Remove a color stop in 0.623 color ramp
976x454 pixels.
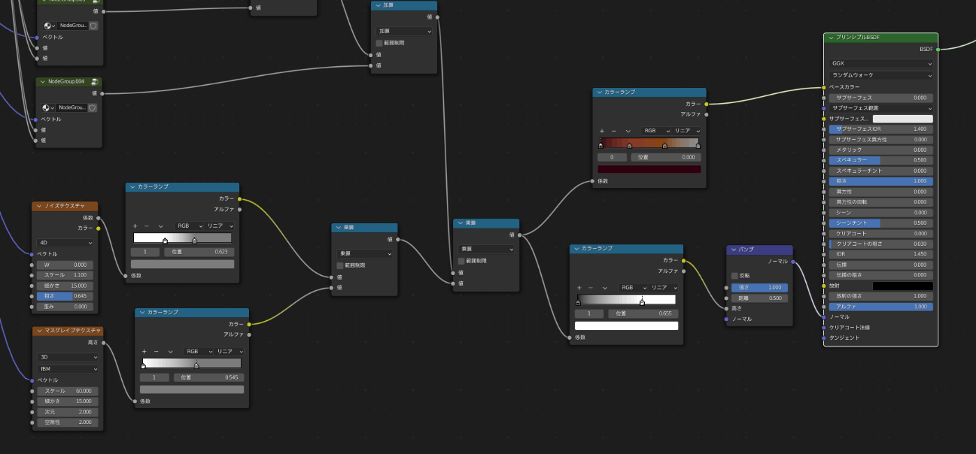(x=146, y=226)
